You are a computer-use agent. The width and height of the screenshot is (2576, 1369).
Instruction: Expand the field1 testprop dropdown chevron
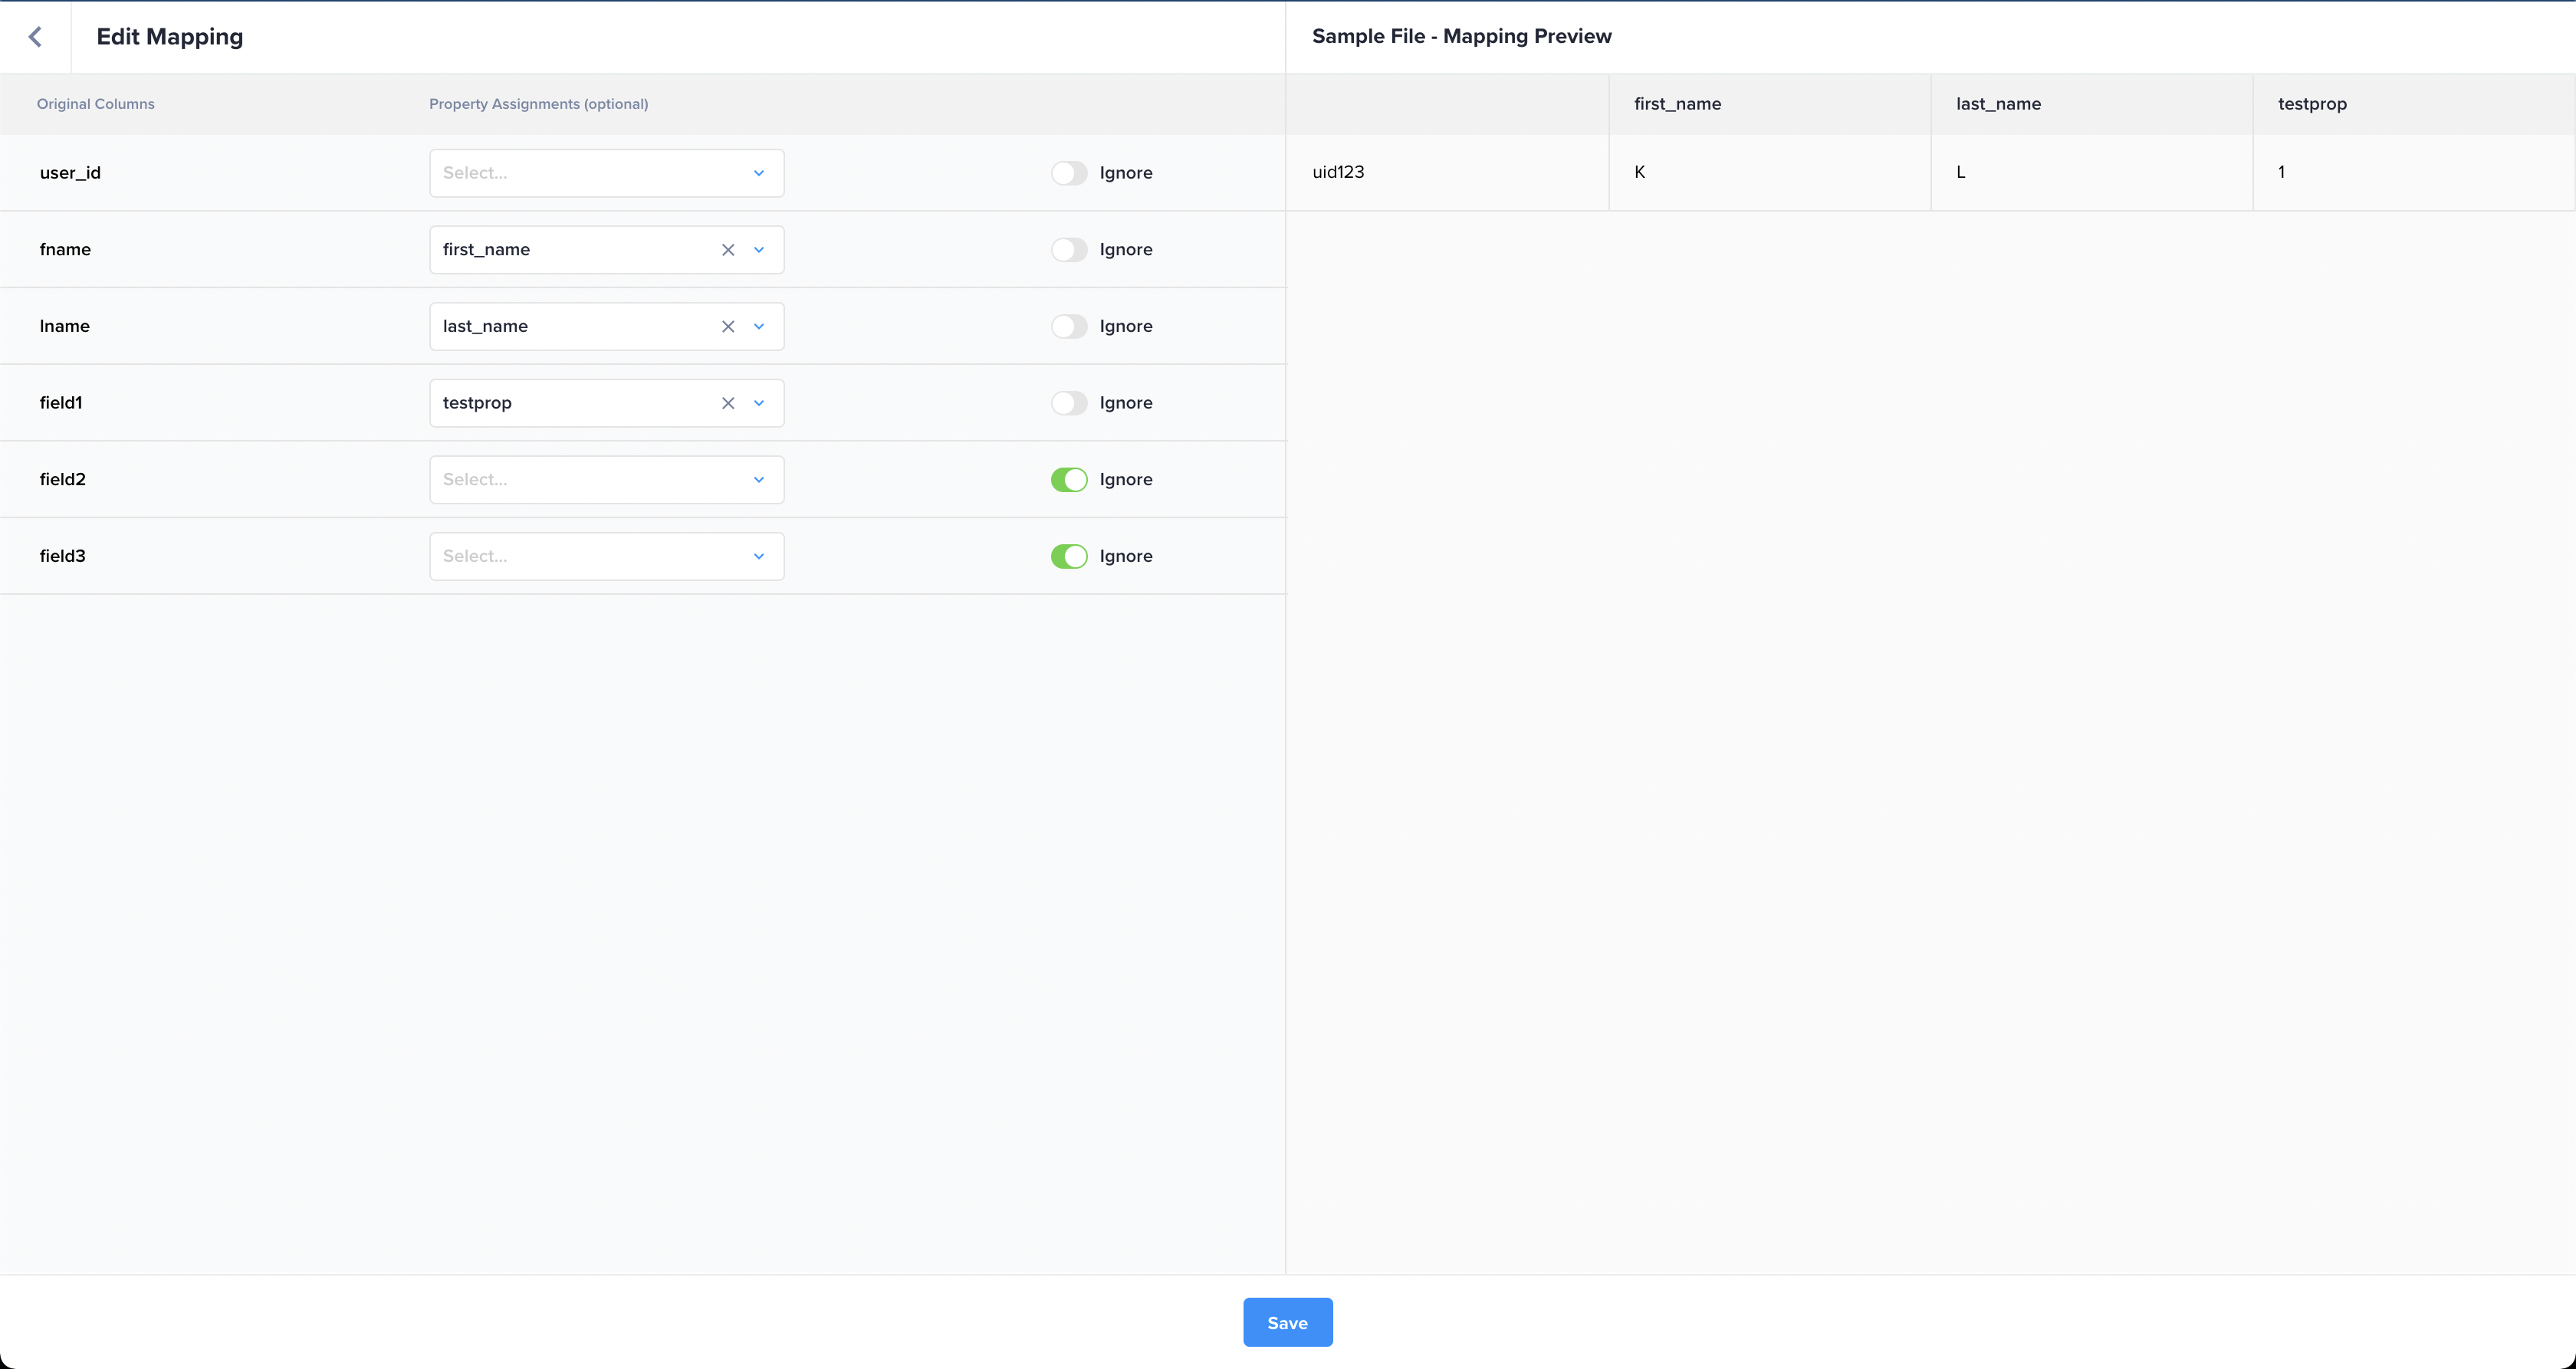click(759, 403)
